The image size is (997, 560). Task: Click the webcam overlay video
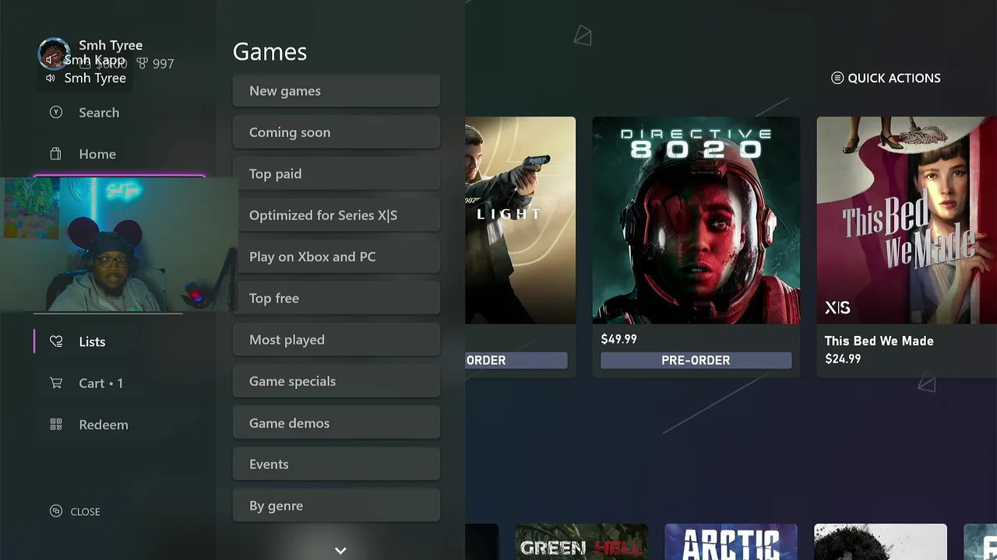coord(118,245)
